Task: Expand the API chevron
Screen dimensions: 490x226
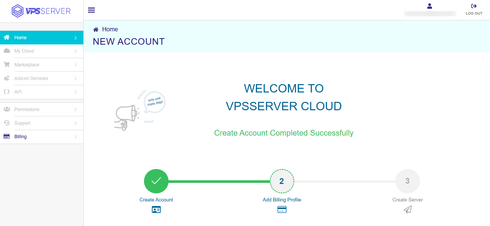Action: click(x=76, y=92)
